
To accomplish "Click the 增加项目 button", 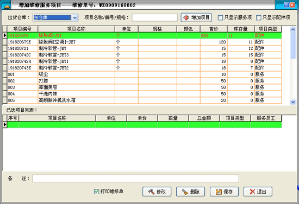I will click(x=196, y=18).
